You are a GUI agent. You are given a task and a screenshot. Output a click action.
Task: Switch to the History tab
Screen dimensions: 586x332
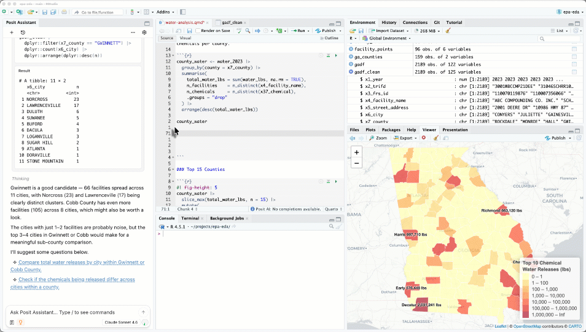tap(389, 22)
